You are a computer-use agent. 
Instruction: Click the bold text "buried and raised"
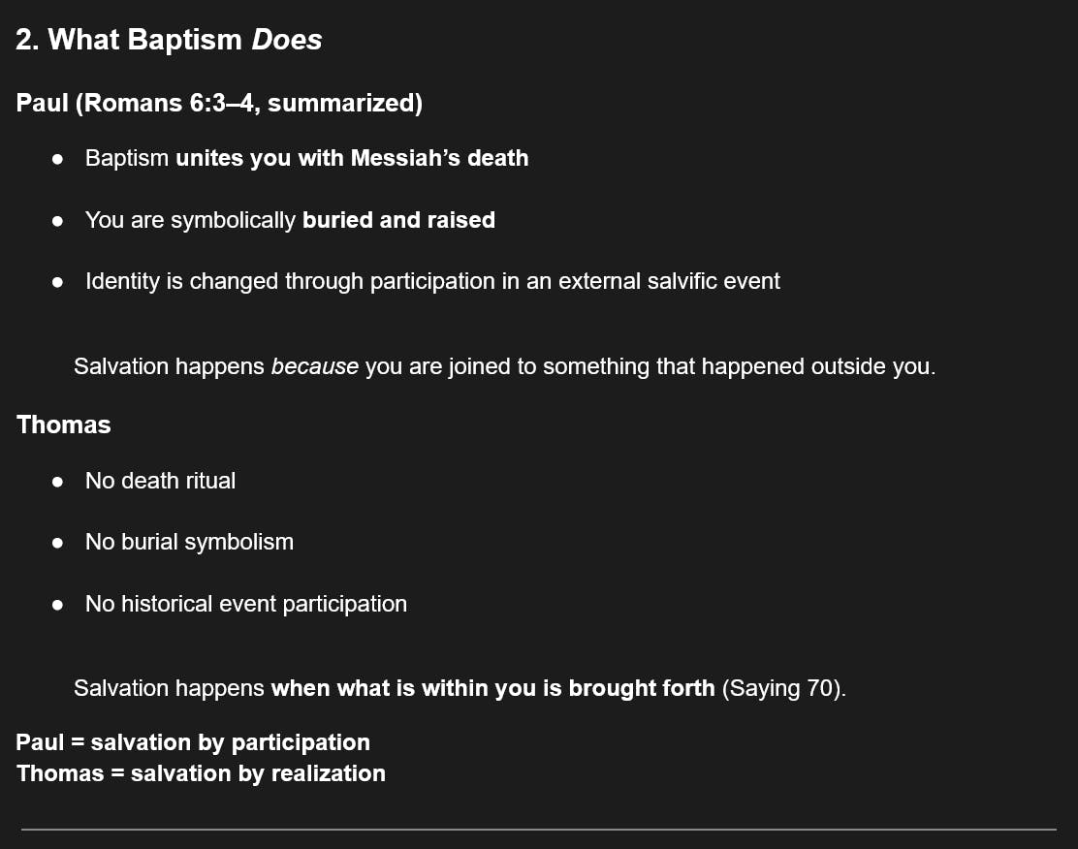pyautogui.click(x=398, y=220)
